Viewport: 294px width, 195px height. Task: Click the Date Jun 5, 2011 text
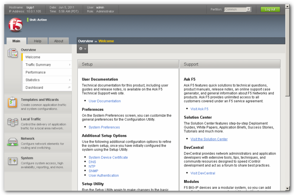pos(67,7)
